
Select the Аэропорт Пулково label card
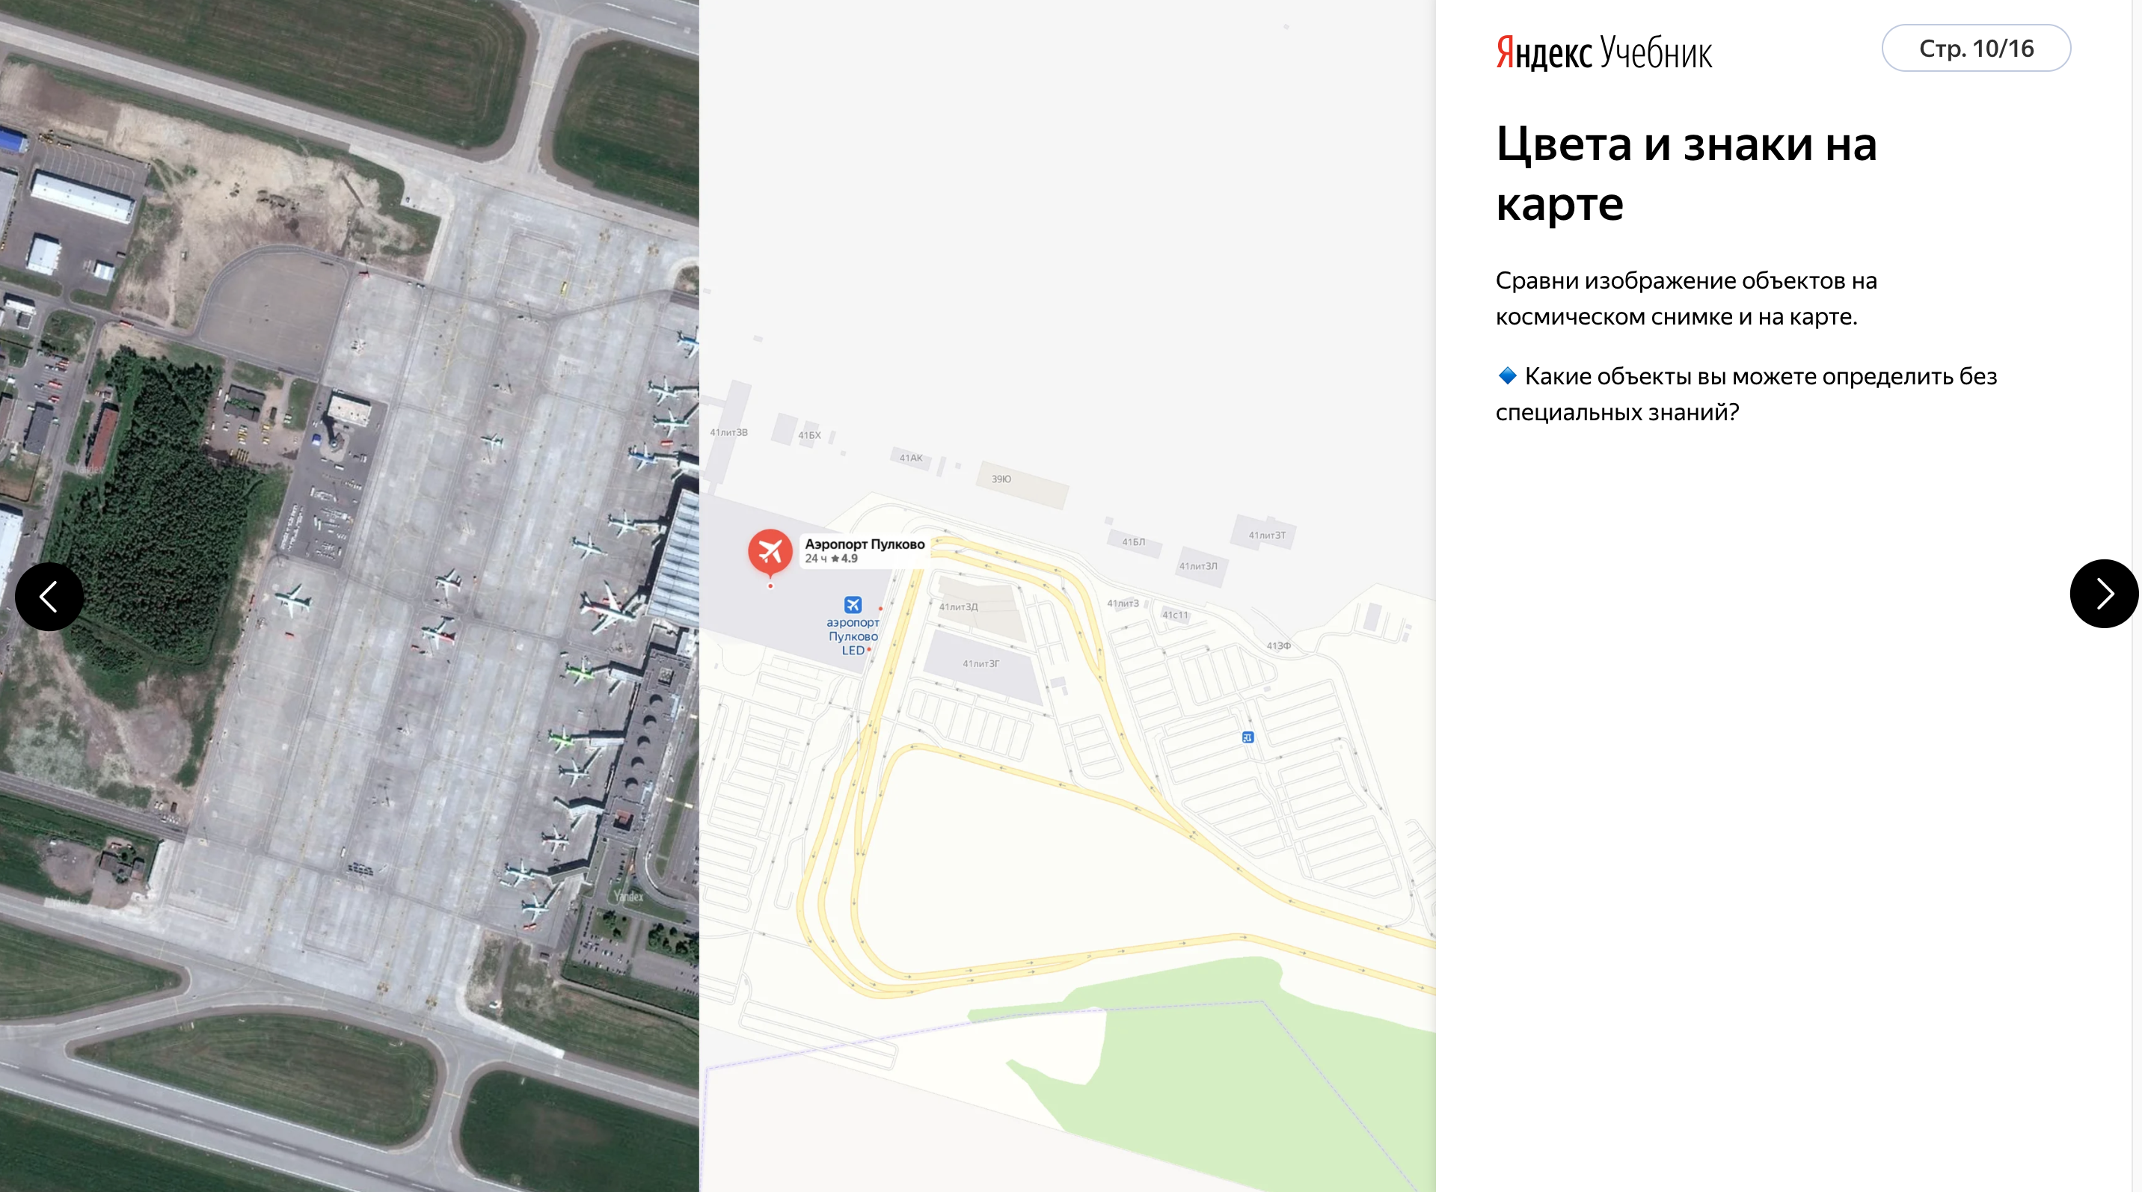click(864, 550)
